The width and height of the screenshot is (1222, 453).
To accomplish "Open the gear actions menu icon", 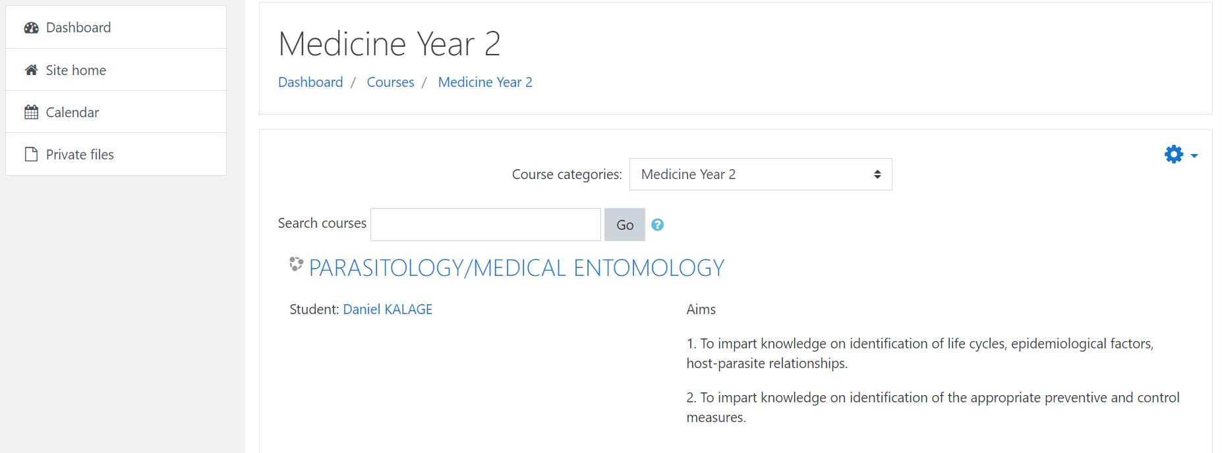I will (x=1174, y=154).
